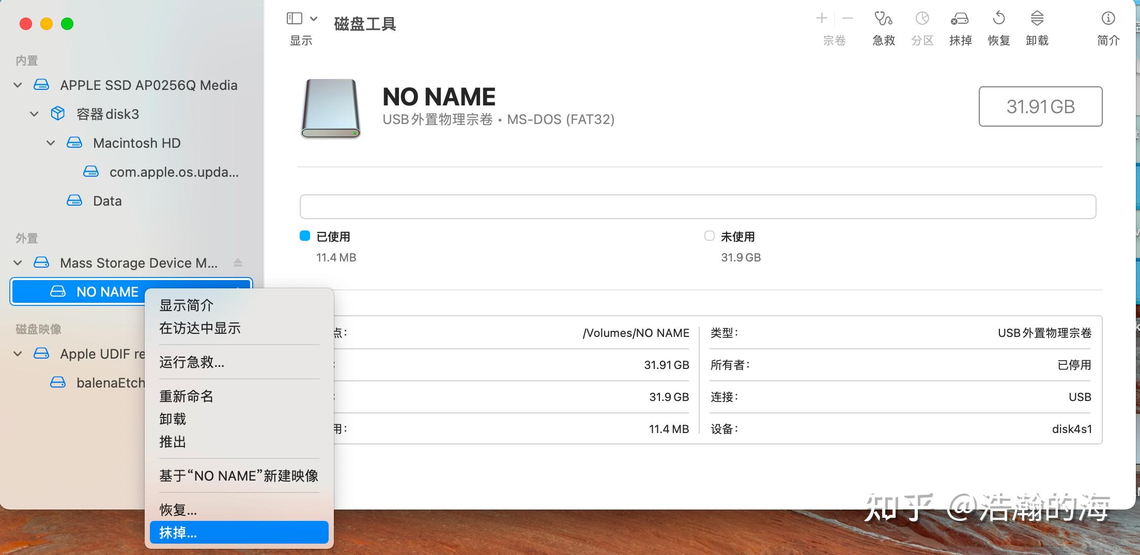The height and width of the screenshot is (555, 1140).
Task: Eject the Mass Storage Device drive
Action: tap(238, 263)
